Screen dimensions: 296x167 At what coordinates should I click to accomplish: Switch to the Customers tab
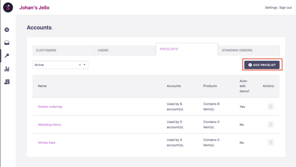[63, 50]
